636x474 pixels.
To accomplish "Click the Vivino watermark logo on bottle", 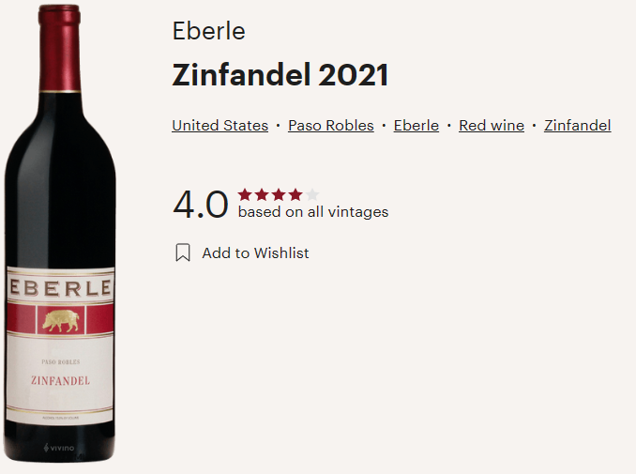I will click(x=59, y=448).
